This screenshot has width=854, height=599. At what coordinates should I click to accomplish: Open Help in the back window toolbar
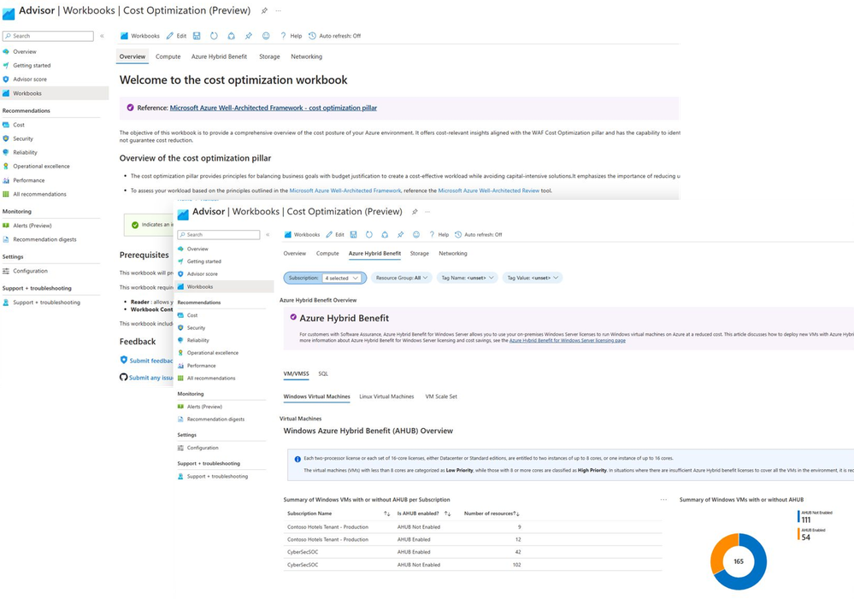pyautogui.click(x=291, y=36)
